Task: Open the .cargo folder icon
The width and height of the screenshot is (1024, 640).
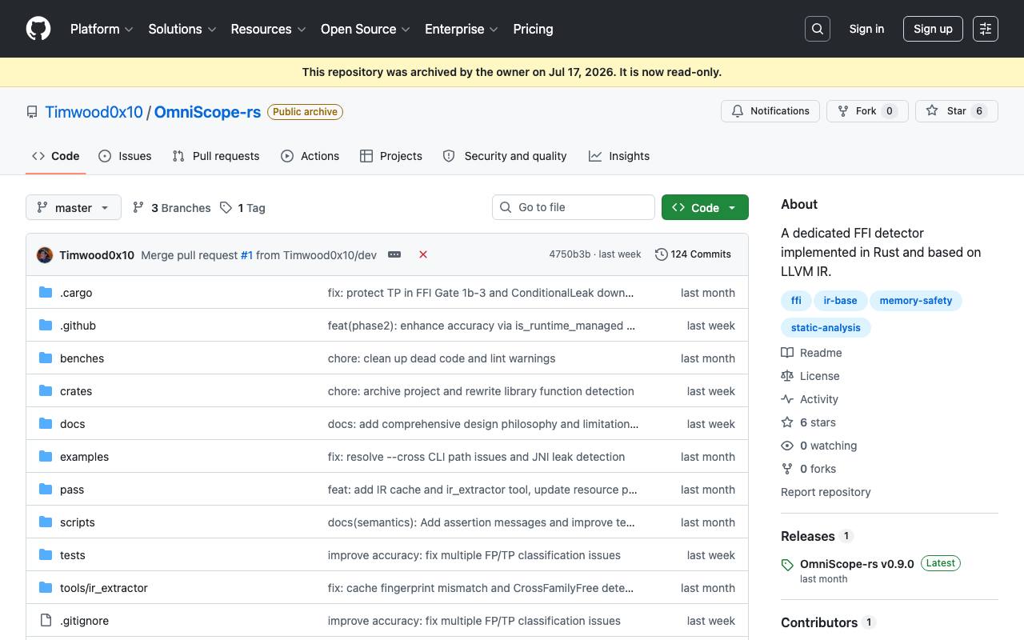Action: tap(46, 293)
